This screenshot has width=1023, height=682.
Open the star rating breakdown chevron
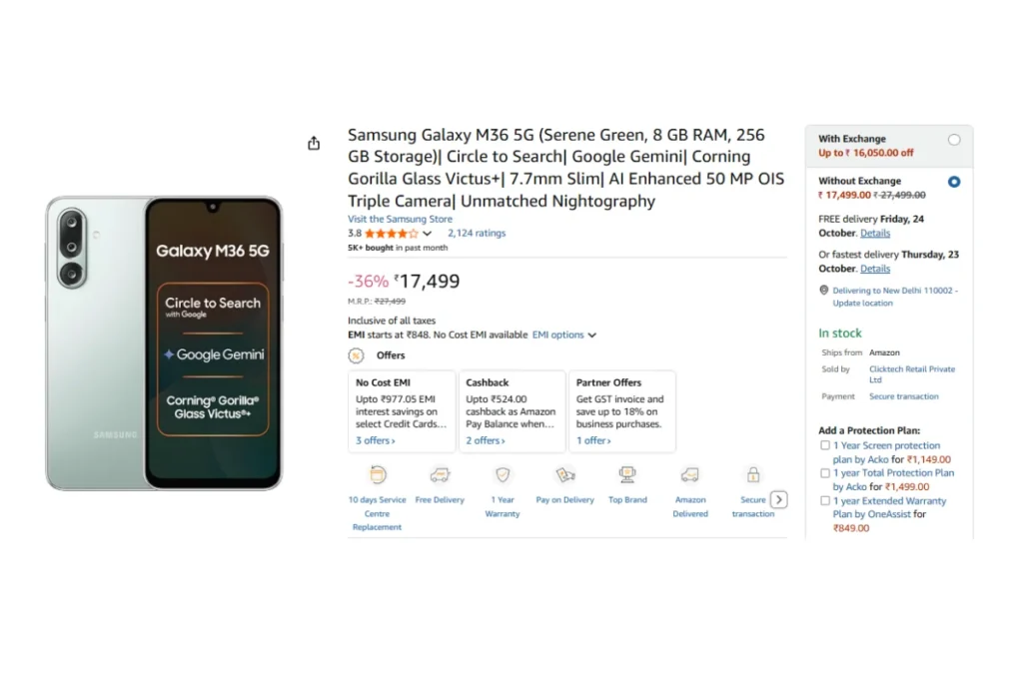428,234
